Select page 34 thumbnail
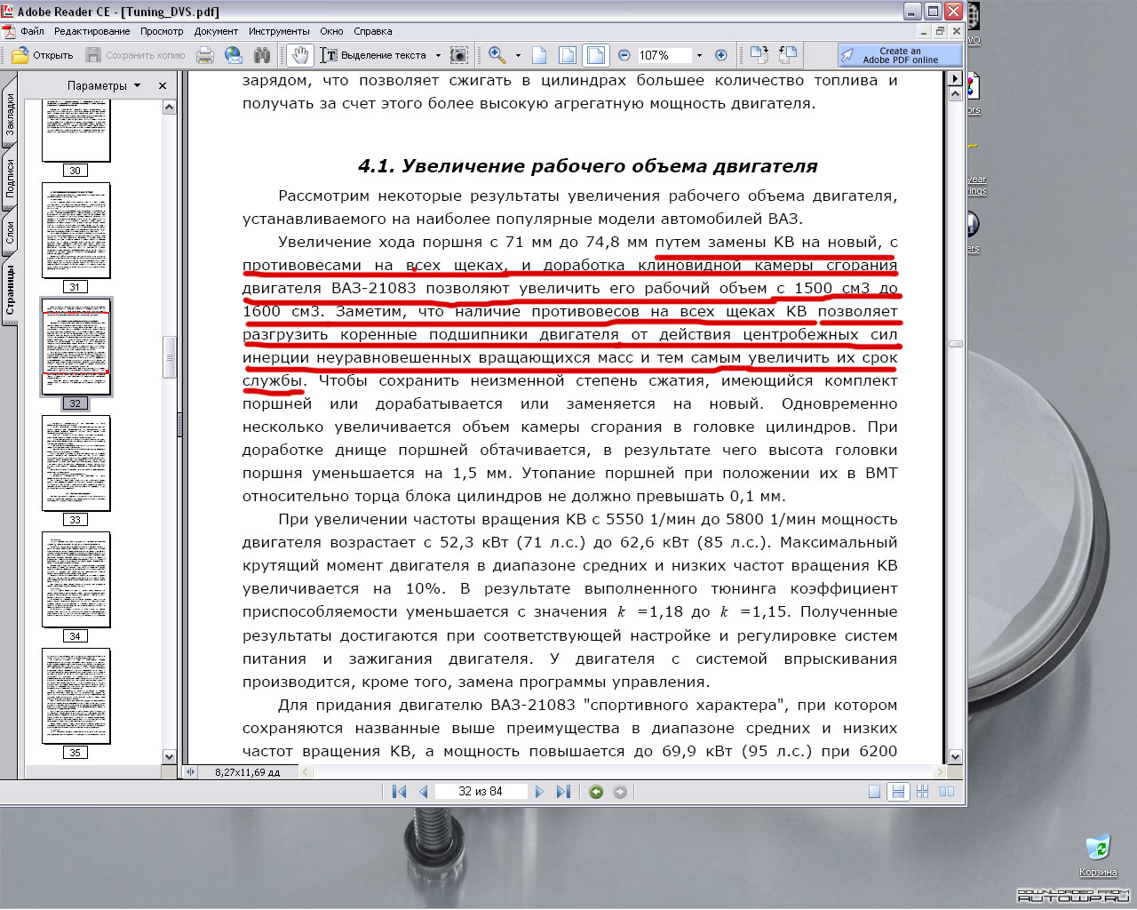 76,579
